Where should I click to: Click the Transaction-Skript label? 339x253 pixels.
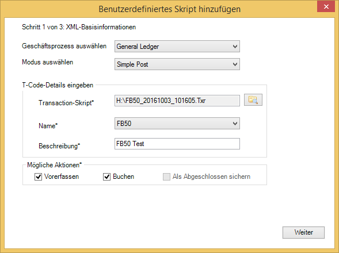66,102
